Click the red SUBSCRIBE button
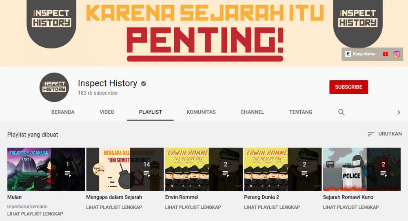This screenshot has width=408, height=221. pos(349,87)
